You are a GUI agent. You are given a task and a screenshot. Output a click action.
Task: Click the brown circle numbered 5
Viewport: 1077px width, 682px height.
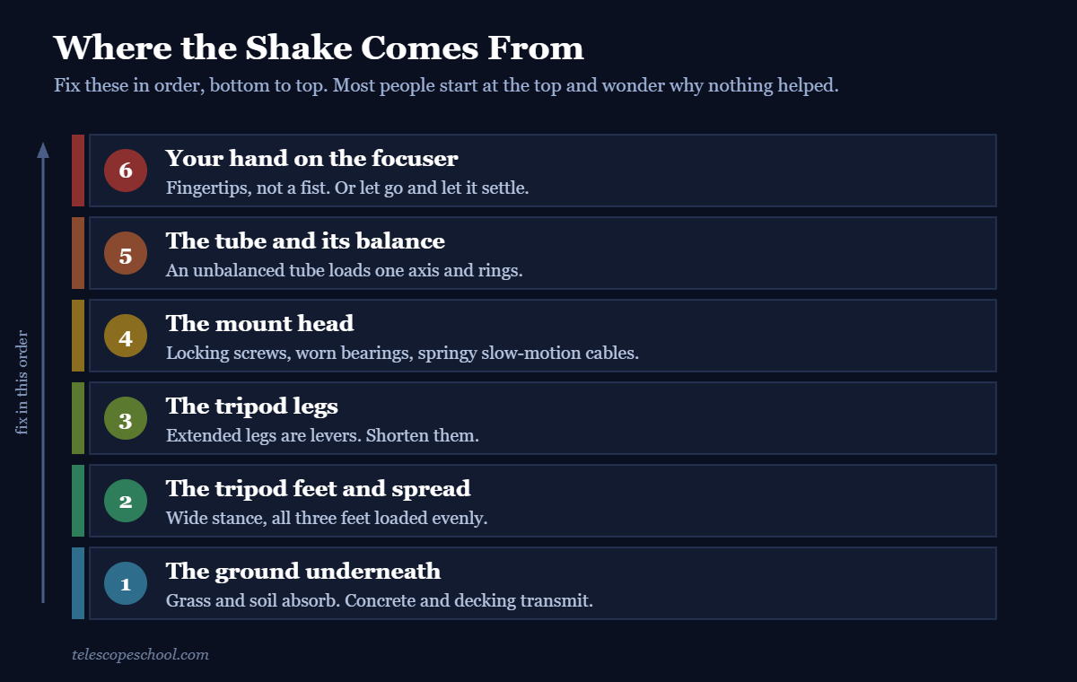(x=126, y=253)
